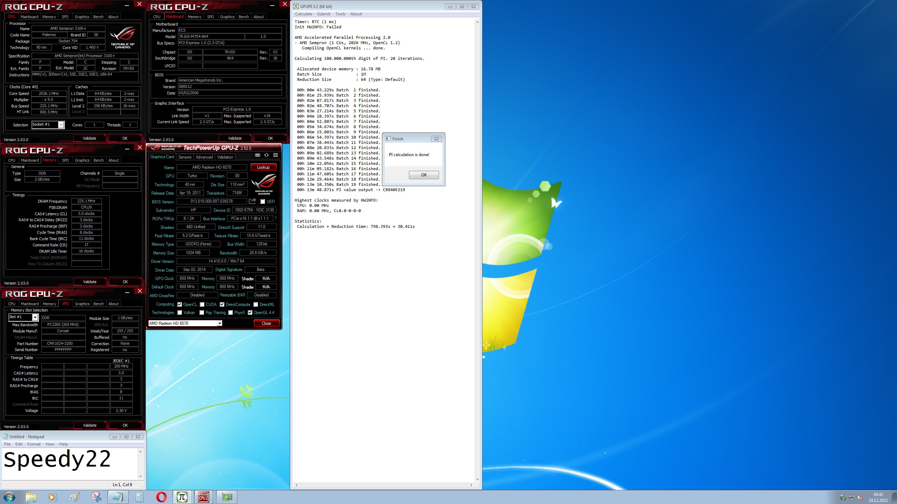Click OK in the CPU-Z Memory window
897x504 pixels.
(x=125, y=282)
